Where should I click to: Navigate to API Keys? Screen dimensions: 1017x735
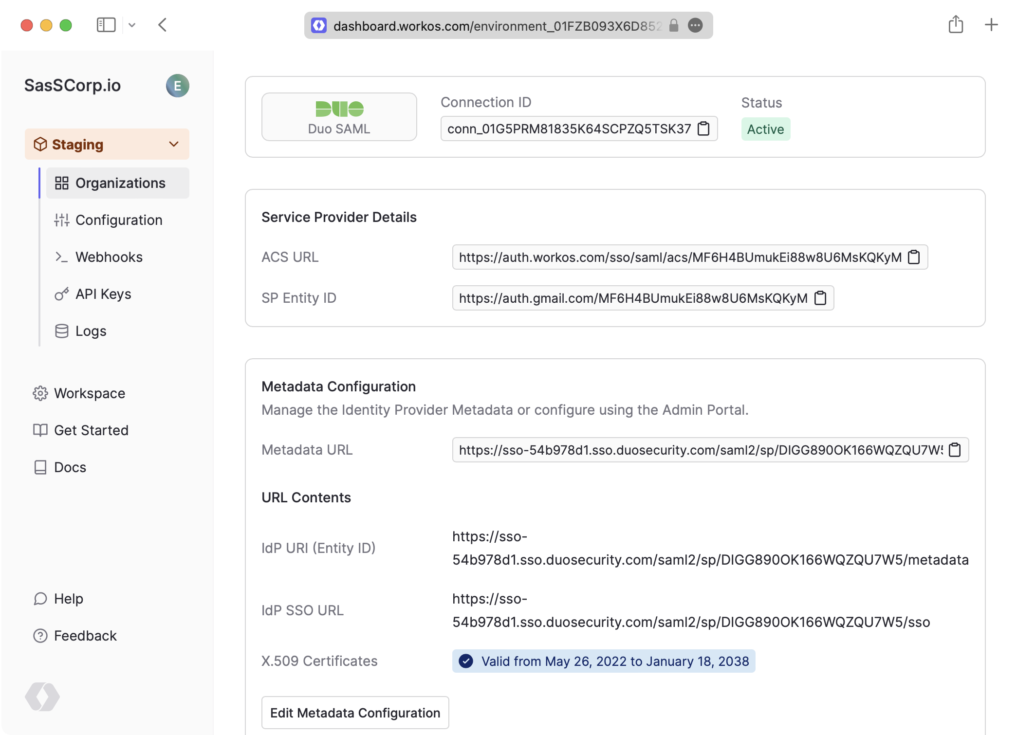click(x=103, y=294)
